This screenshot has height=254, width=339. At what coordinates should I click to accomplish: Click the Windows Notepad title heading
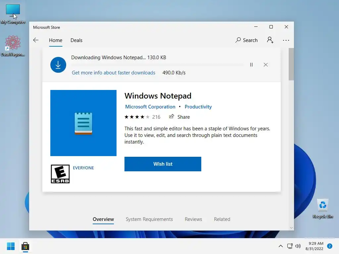pos(158,96)
